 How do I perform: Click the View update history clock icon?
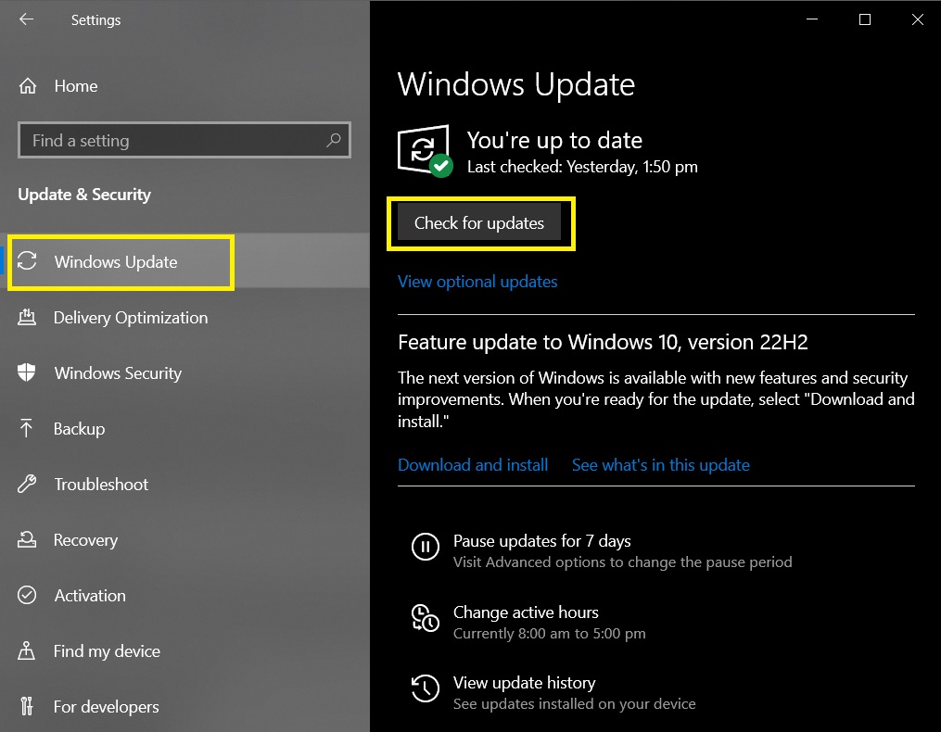(x=426, y=688)
